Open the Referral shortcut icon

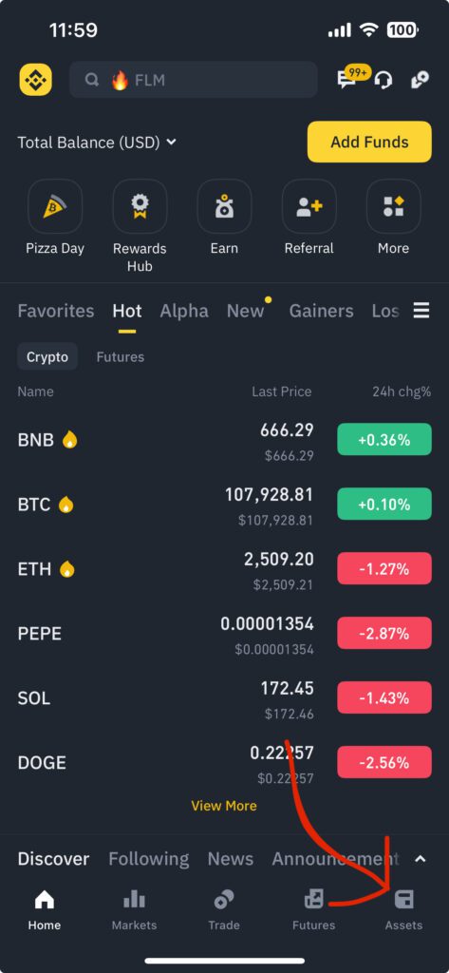[x=309, y=206]
